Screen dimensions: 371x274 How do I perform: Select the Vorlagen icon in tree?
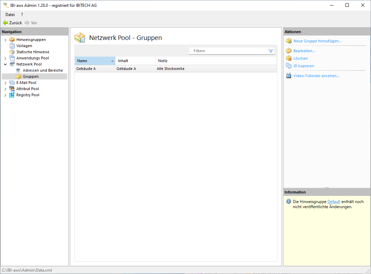(x=12, y=46)
